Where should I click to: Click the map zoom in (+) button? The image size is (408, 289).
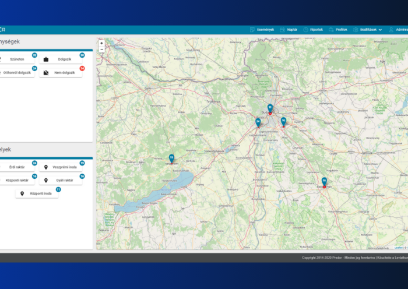[x=101, y=43]
